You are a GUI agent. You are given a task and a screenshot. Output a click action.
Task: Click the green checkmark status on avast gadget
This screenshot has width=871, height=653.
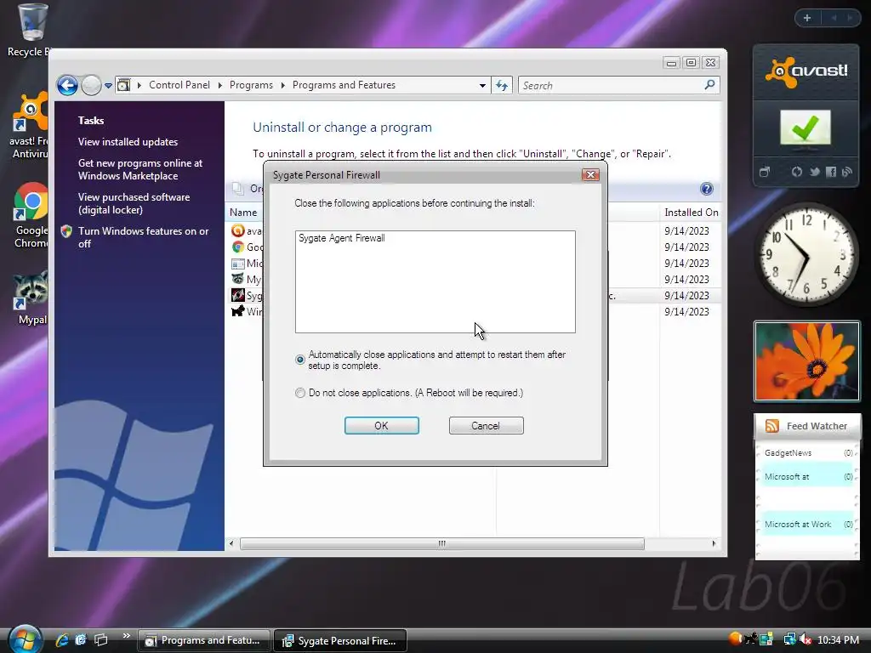point(806,128)
